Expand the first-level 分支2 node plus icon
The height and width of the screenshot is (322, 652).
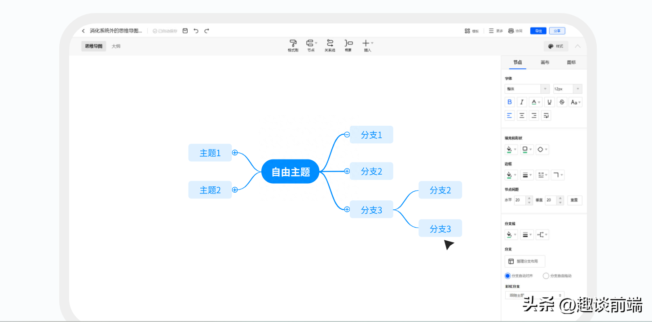click(x=347, y=171)
